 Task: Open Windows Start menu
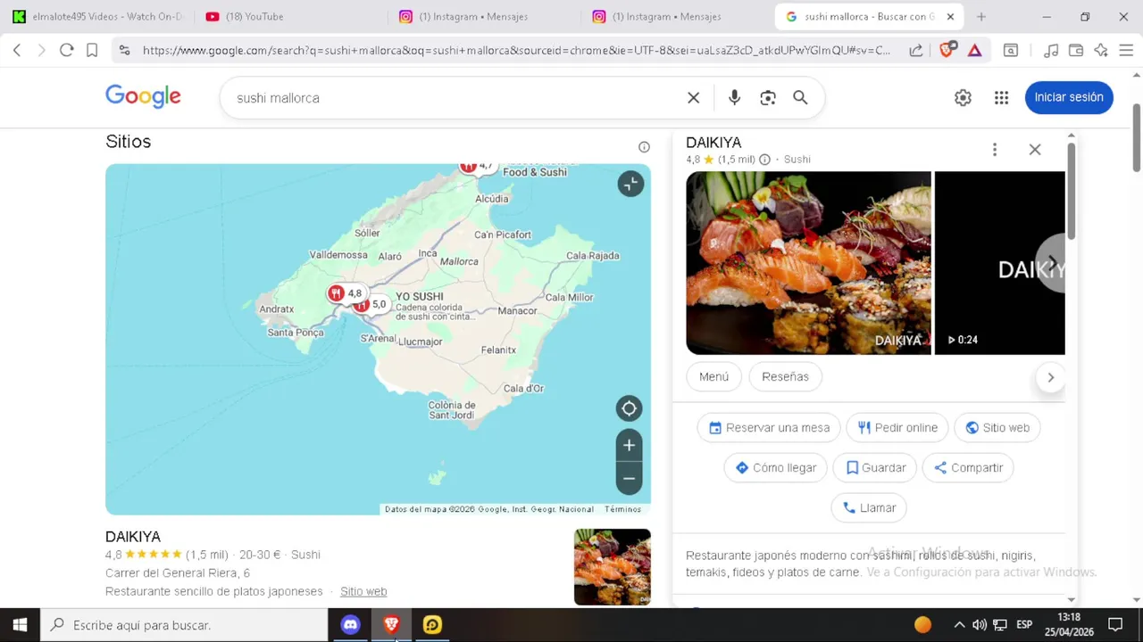coord(20,625)
